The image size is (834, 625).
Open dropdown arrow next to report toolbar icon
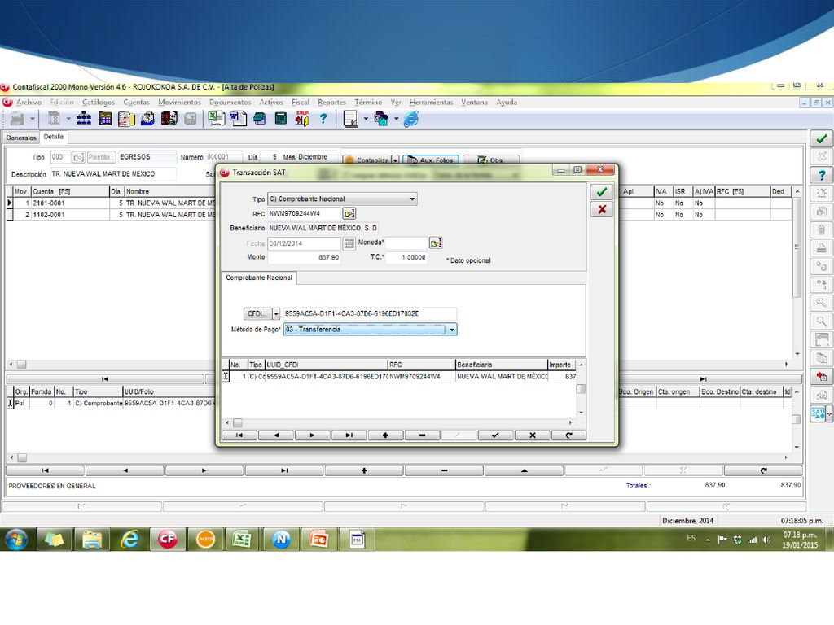tap(366, 119)
